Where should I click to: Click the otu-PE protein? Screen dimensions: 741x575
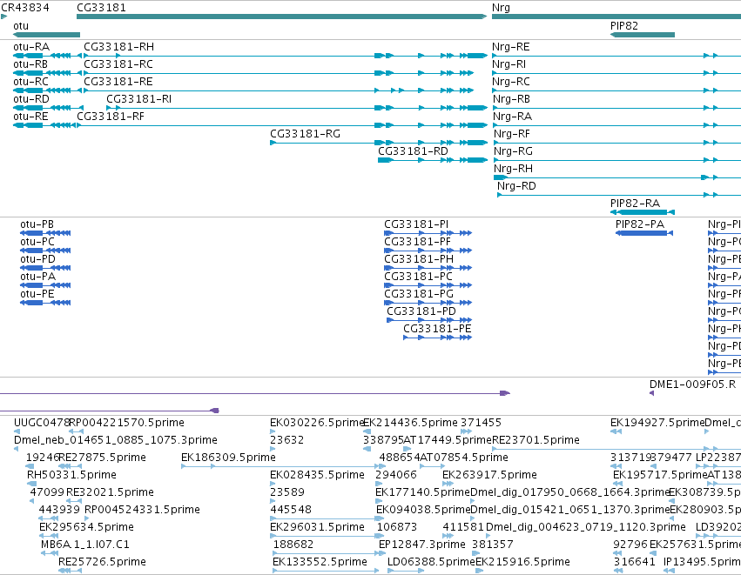pos(45,303)
